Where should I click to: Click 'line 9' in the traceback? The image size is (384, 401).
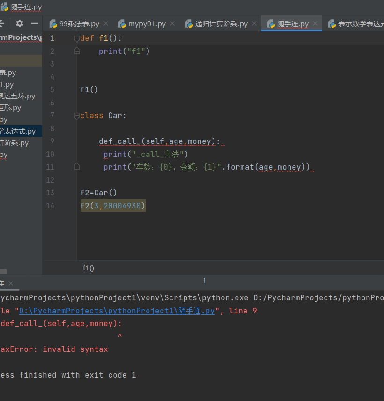243,311
